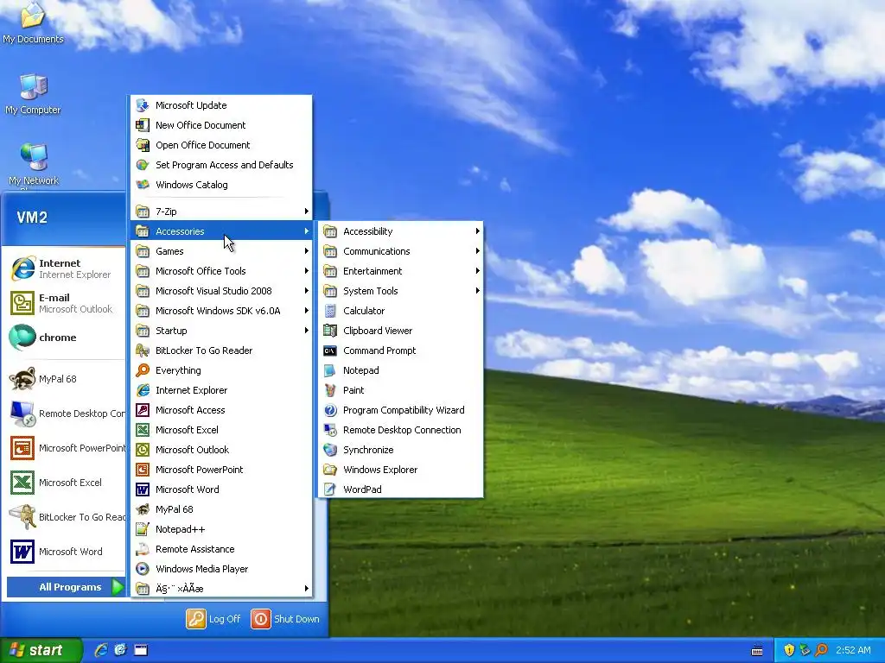The image size is (885, 663).
Task: Select the highlighted Accessories folder
Action: pyautogui.click(x=221, y=231)
